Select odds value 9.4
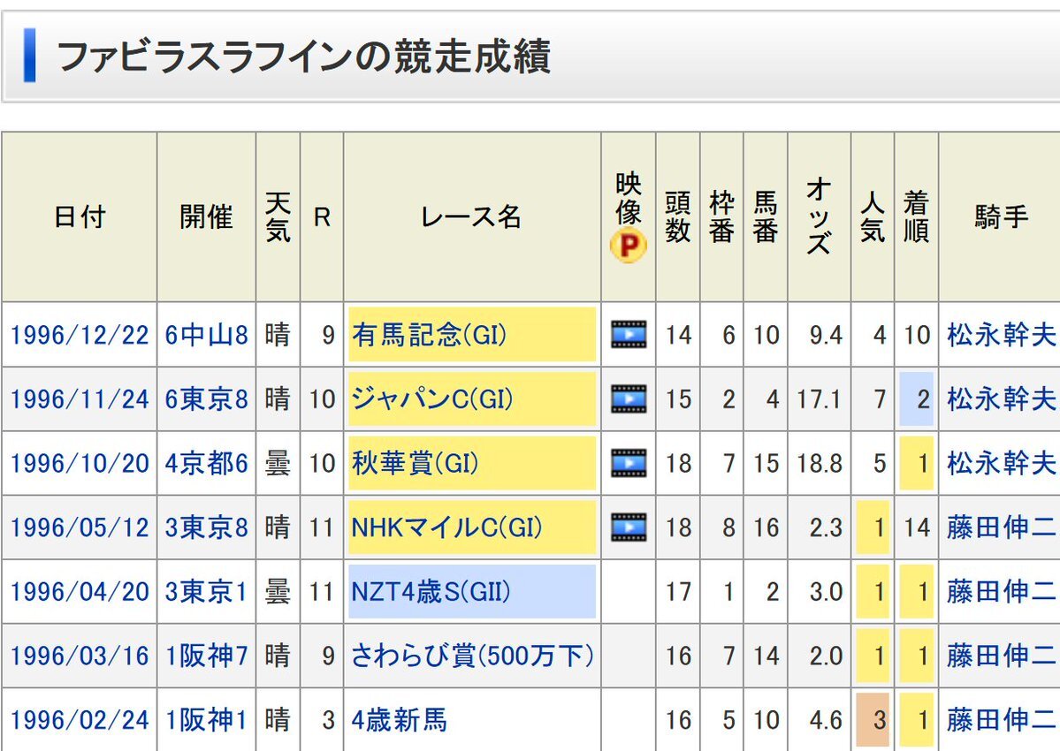The image size is (1060, 751). click(x=826, y=335)
